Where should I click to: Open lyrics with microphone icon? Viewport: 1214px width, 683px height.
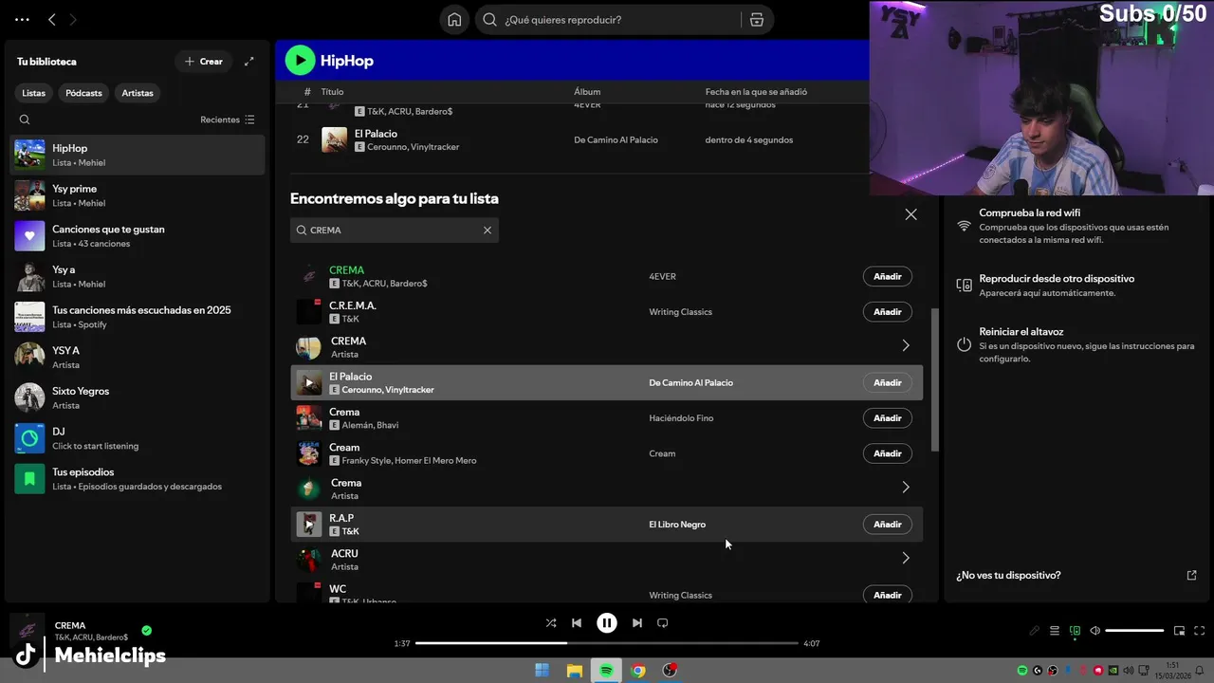(x=1035, y=631)
